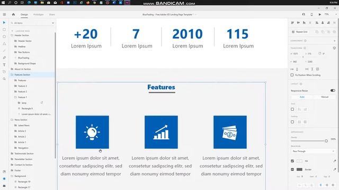Click align middle vertically icon
The image size is (339, 190).
(298, 23)
